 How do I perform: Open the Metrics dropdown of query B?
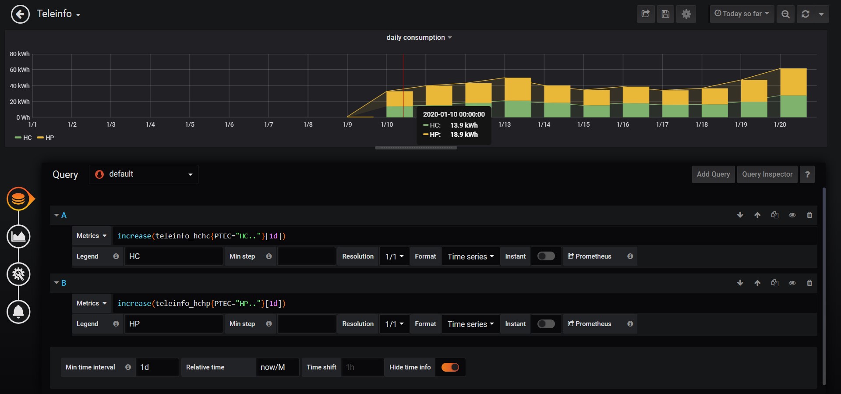pos(92,303)
